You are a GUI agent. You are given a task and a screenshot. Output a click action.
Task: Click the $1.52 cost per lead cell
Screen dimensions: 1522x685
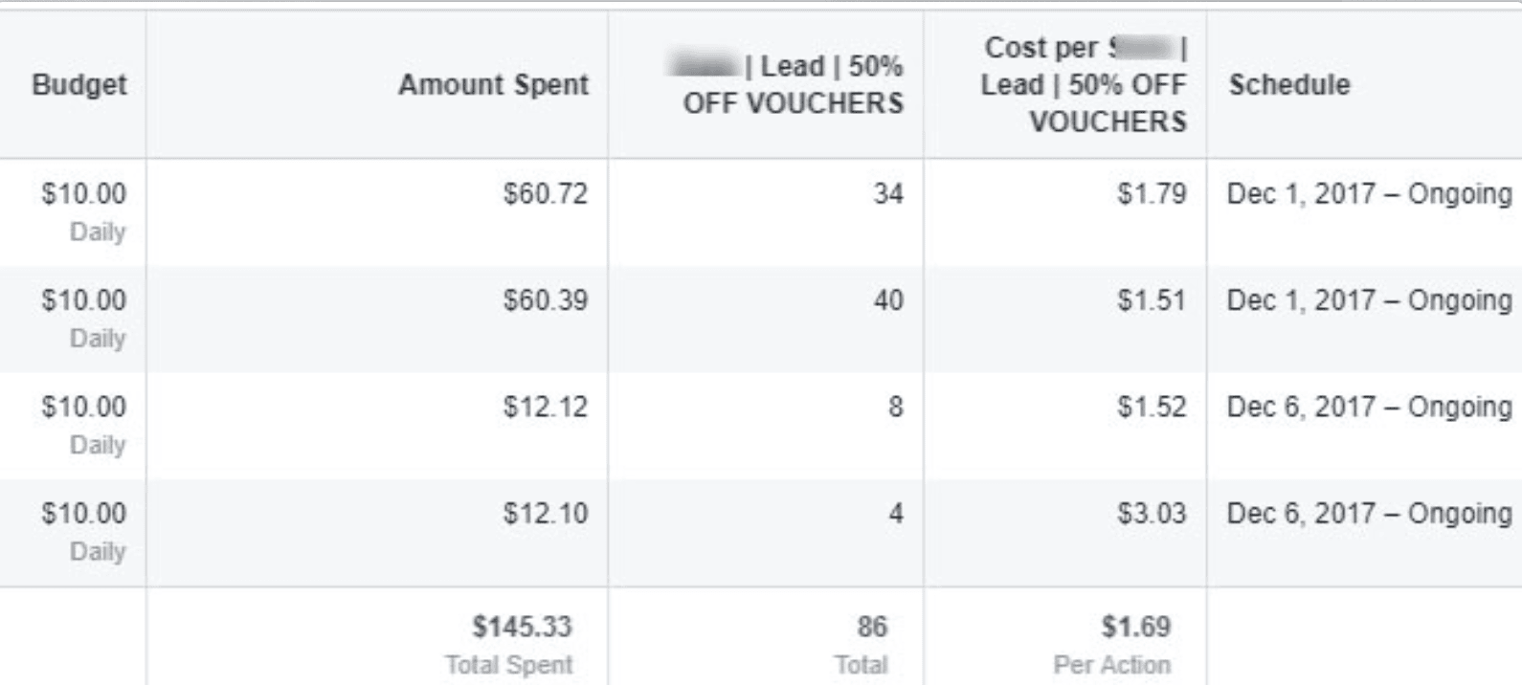click(x=1151, y=407)
